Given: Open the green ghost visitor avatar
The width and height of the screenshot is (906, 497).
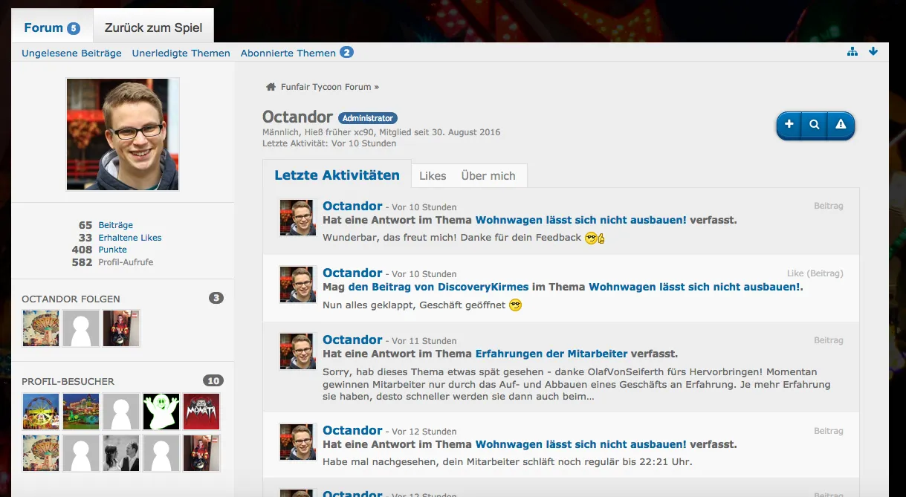Looking at the screenshot, I should point(161,412).
